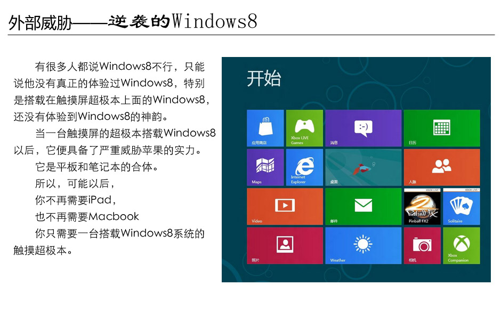
Task: Click the line 也不再需要Macbook
Action: tap(87, 217)
